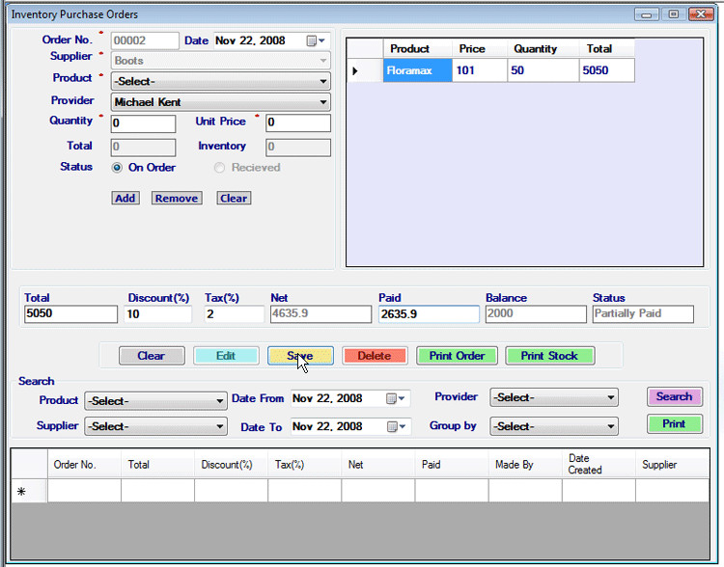Expand the Supplier dropdown showing Boots
724x567 pixels.
(x=323, y=61)
